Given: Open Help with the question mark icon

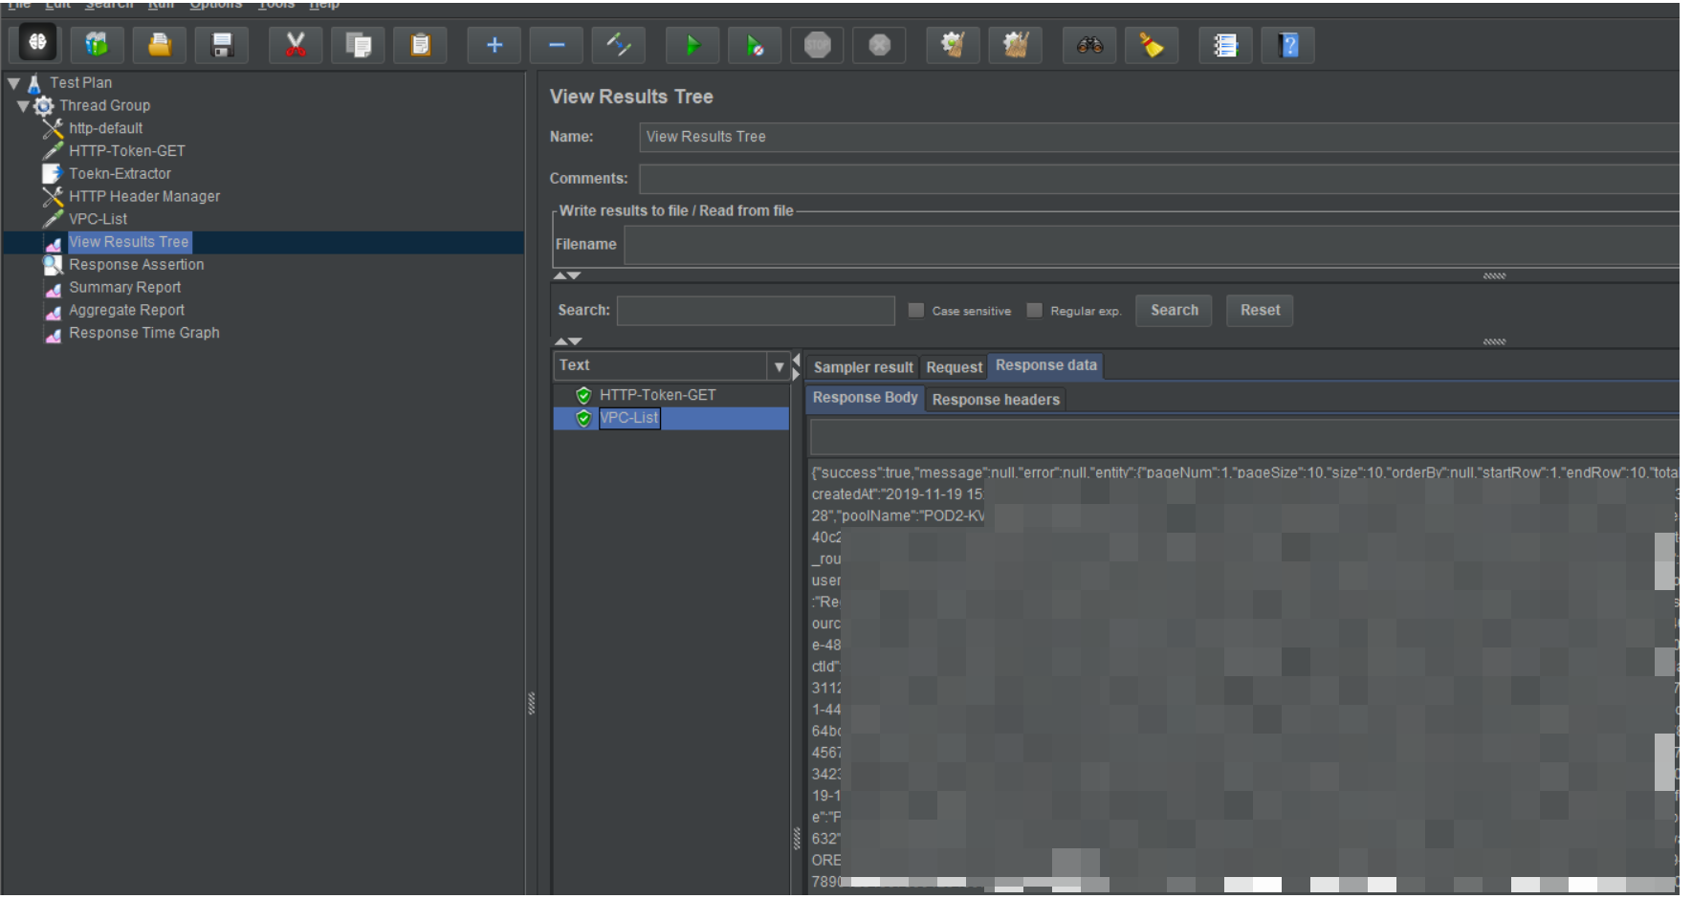Looking at the screenshot, I should 1288,44.
